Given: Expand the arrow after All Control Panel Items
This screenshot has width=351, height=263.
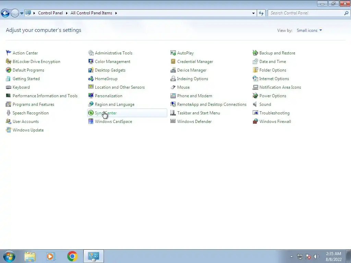Looking at the screenshot, I should (116, 13).
